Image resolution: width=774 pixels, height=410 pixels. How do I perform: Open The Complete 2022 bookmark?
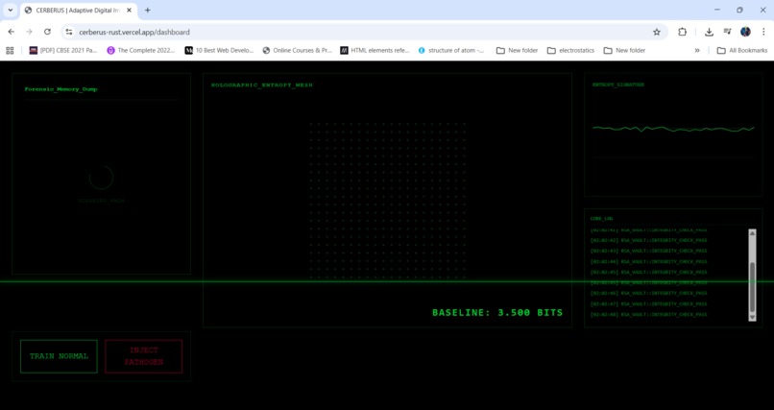pos(141,50)
